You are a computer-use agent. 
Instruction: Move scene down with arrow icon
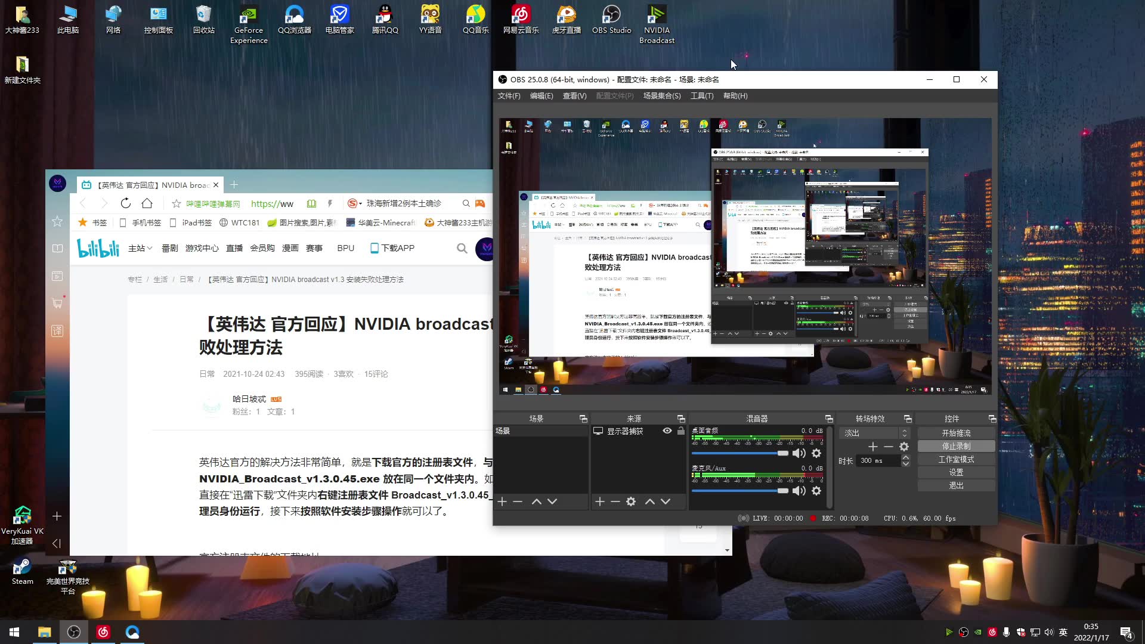click(552, 501)
